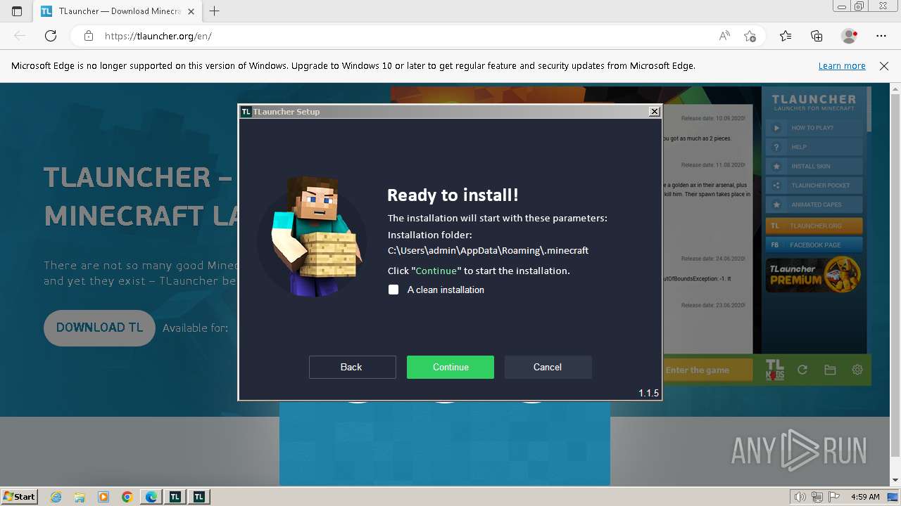
Task: Open the Favorites list icon
Action: click(x=786, y=36)
